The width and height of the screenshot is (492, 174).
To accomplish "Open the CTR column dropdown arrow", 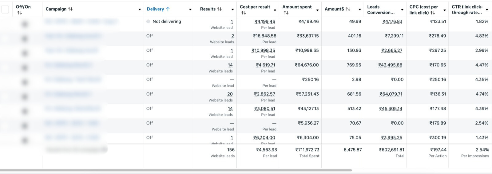I will coord(487,10).
